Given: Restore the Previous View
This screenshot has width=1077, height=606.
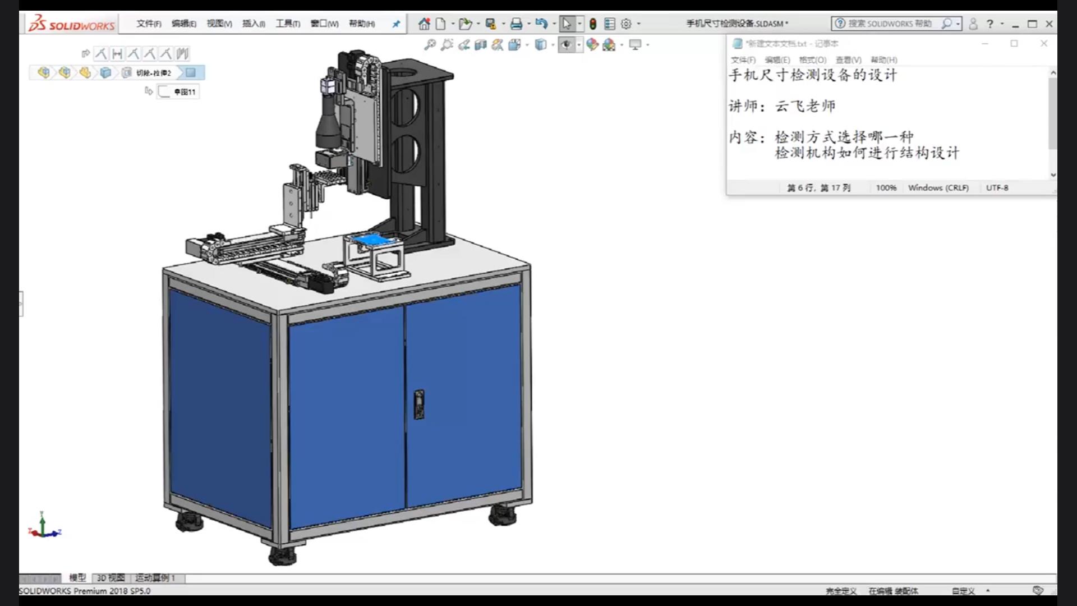Looking at the screenshot, I should pos(464,44).
